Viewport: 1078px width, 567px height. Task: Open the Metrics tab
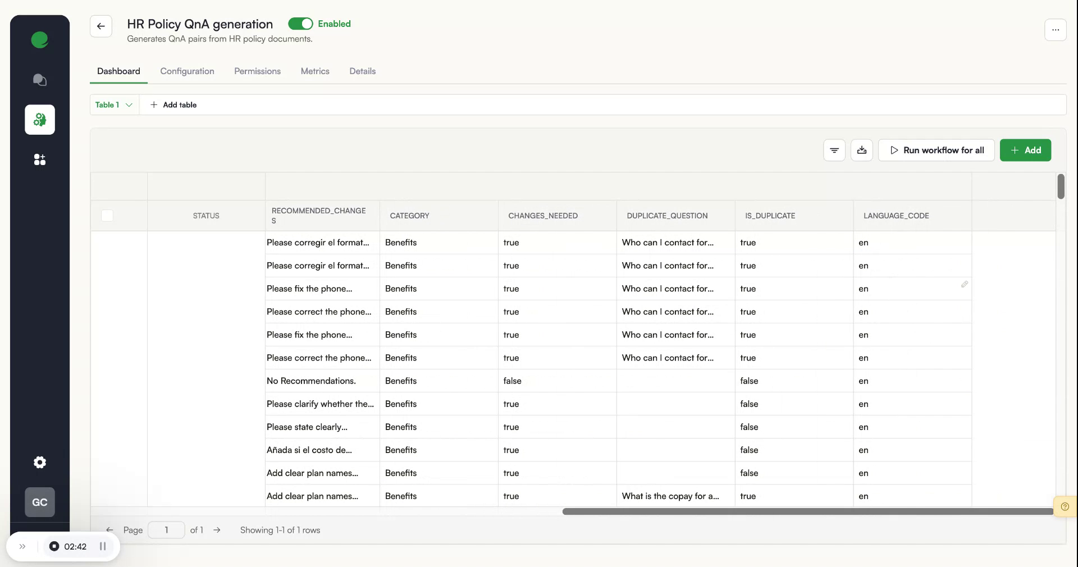click(315, 71)
